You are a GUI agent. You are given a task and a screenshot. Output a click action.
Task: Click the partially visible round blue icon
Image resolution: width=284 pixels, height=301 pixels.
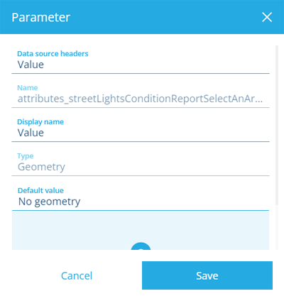141,246
